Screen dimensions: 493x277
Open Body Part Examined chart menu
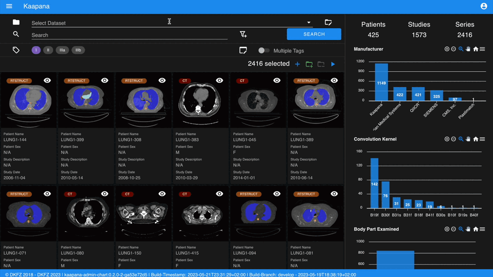point(483,229)
